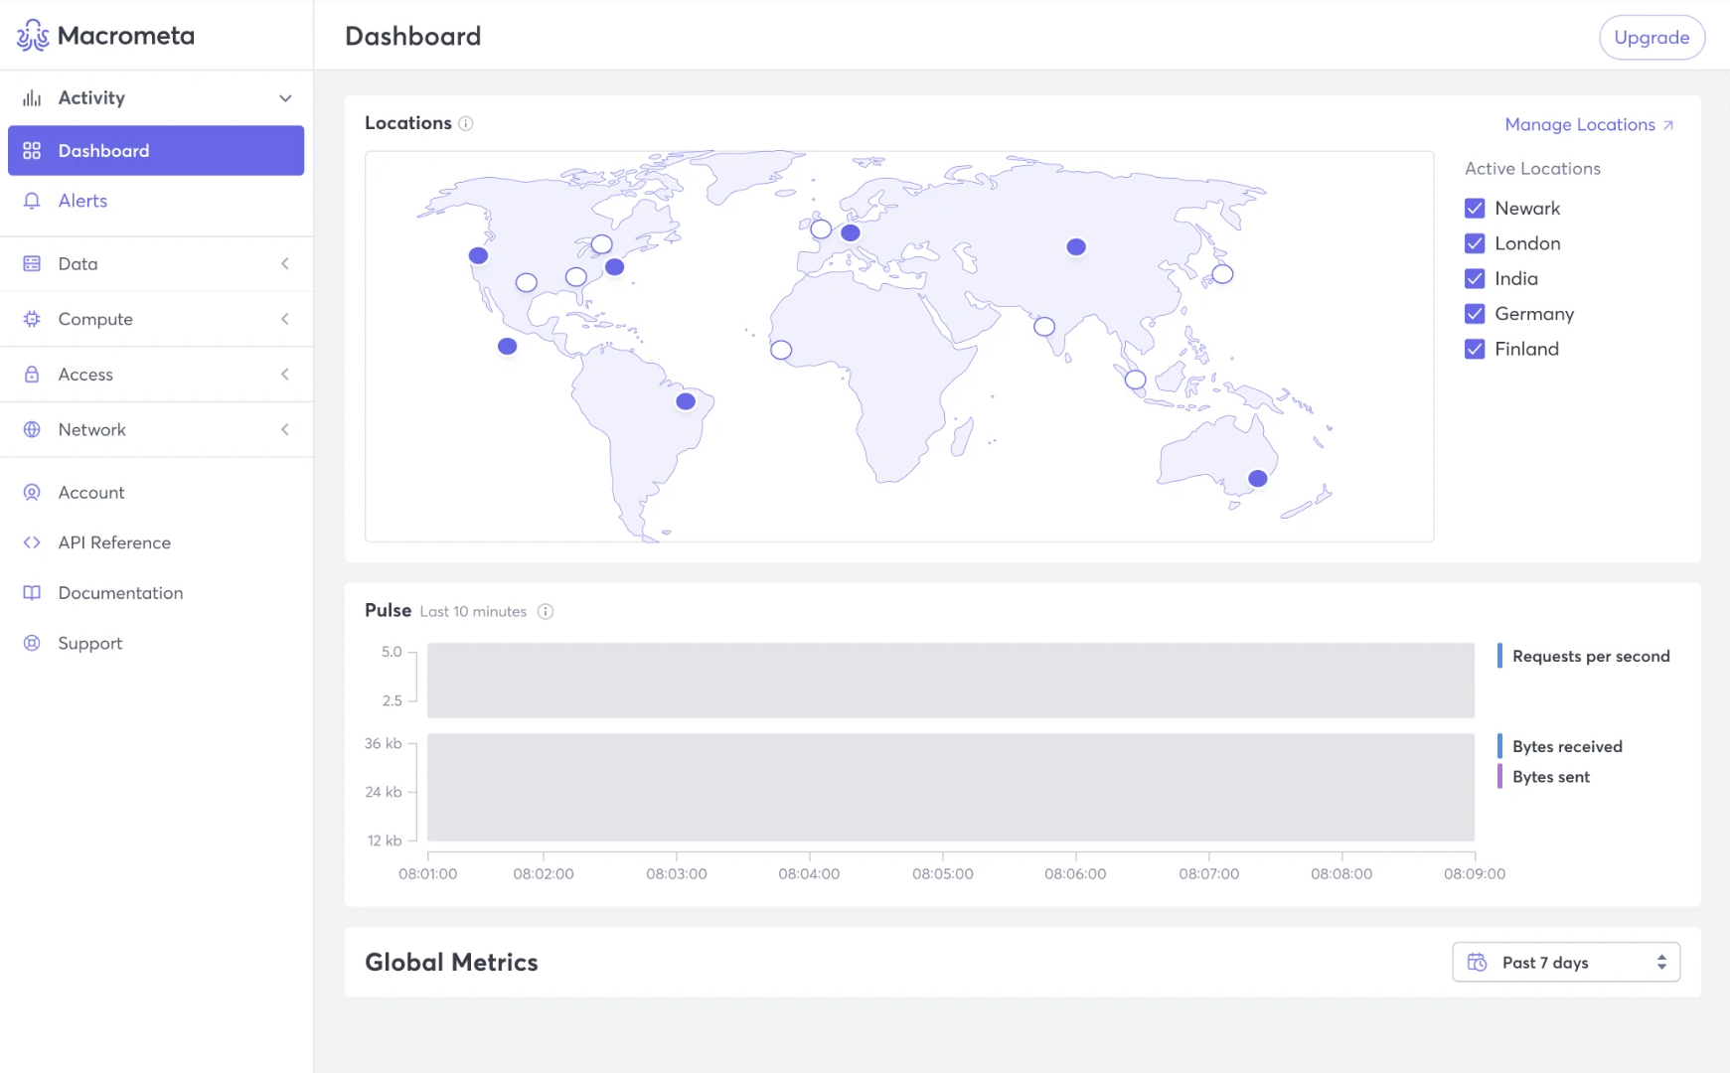Click the calendar icon in Past 7 days selector
The height and width of the screenshot is (1073, 1730).
coord(1478,962)
